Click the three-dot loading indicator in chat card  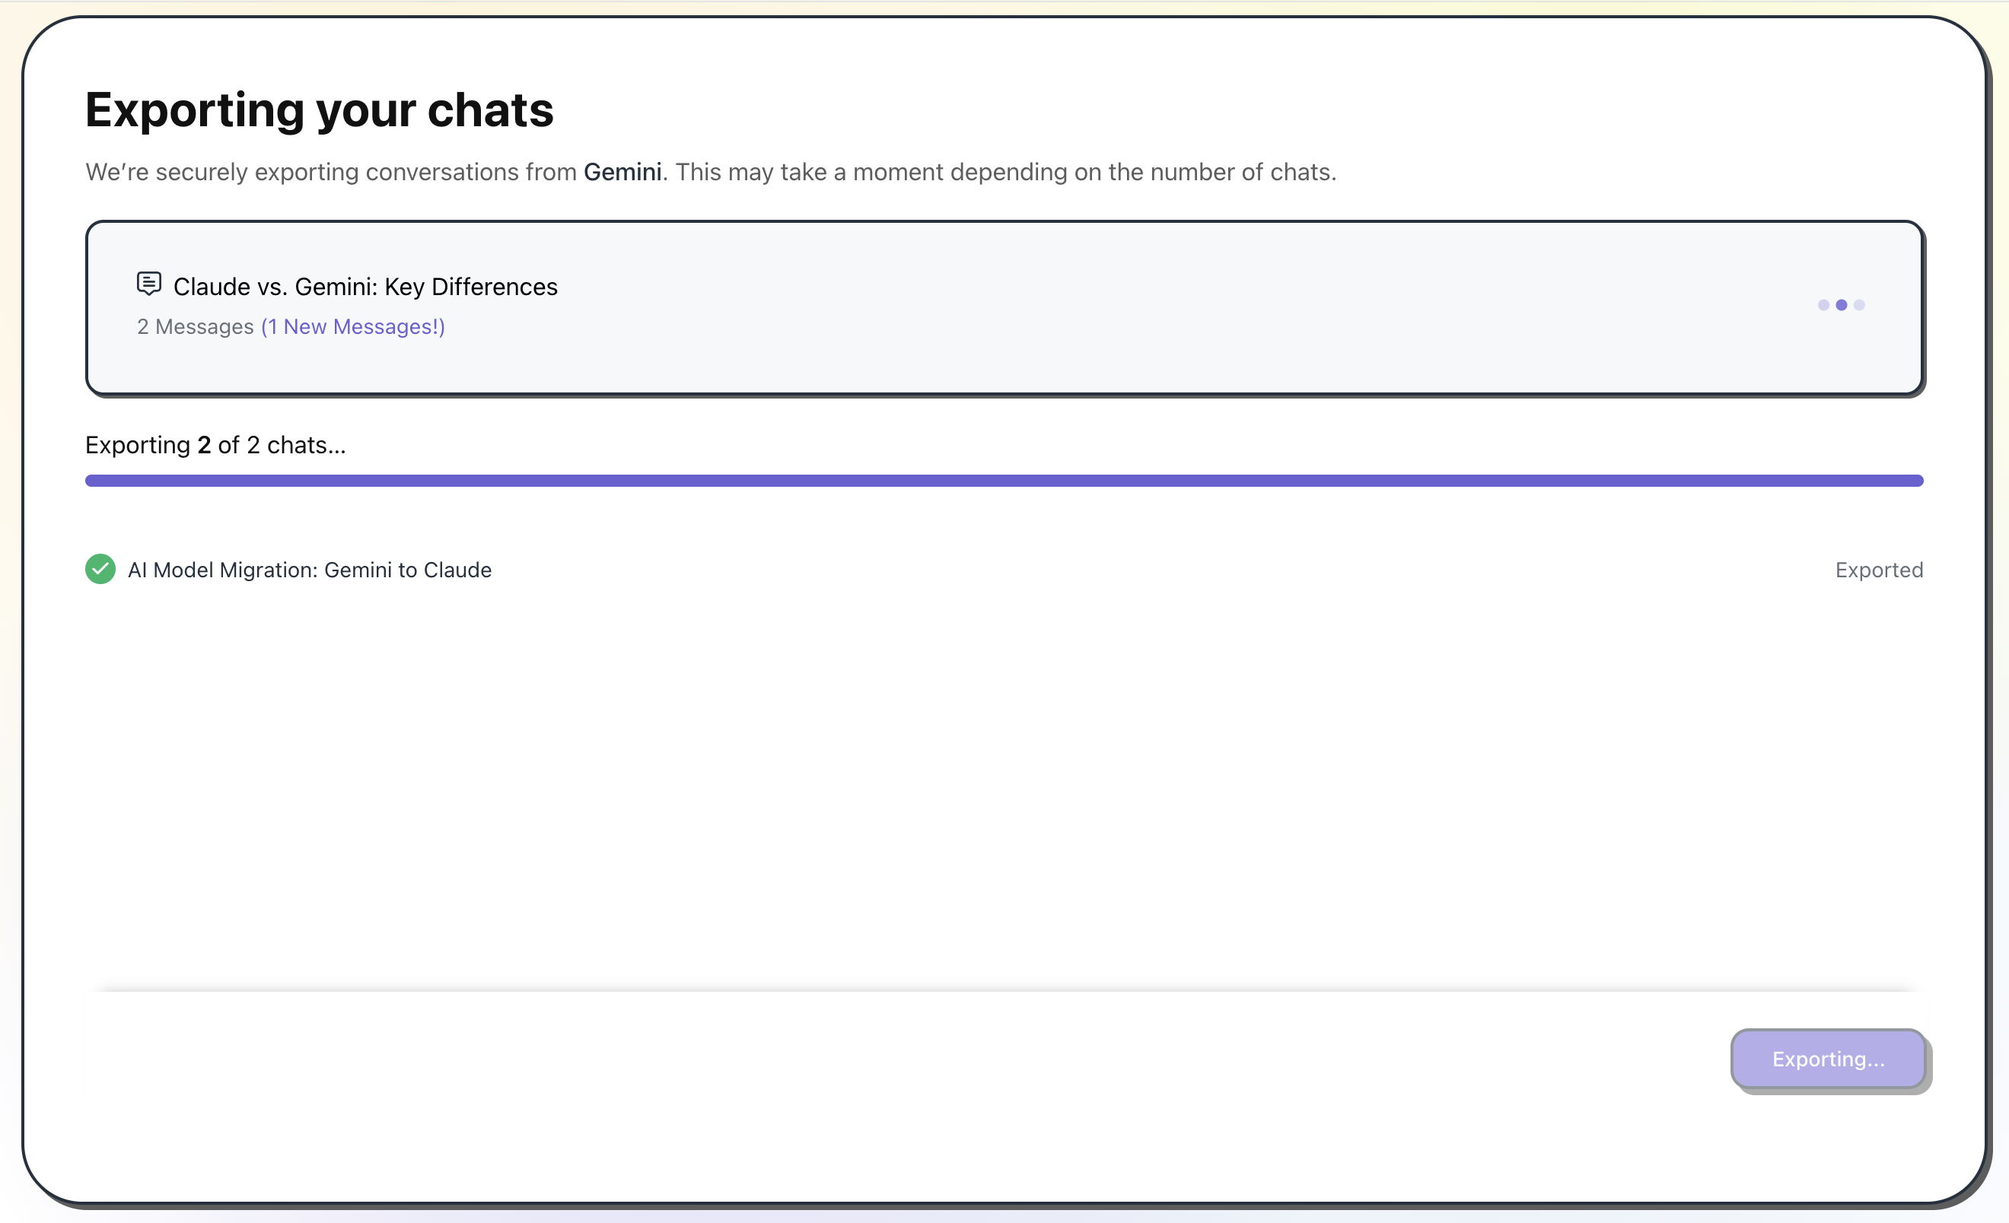(x=1841, y=305)
